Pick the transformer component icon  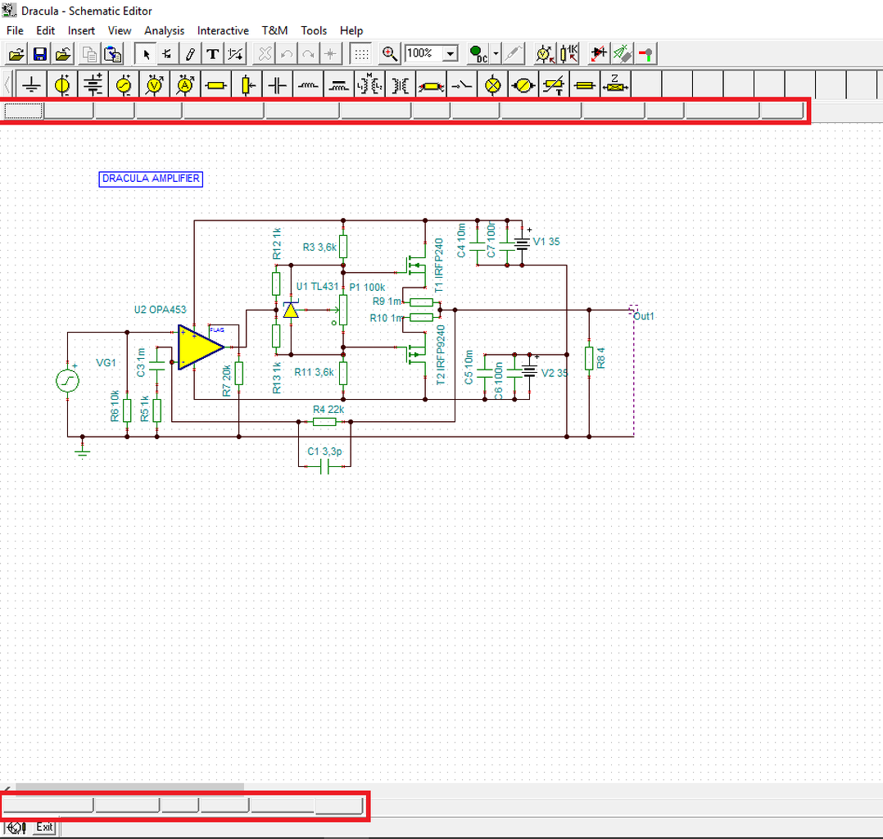401,85
